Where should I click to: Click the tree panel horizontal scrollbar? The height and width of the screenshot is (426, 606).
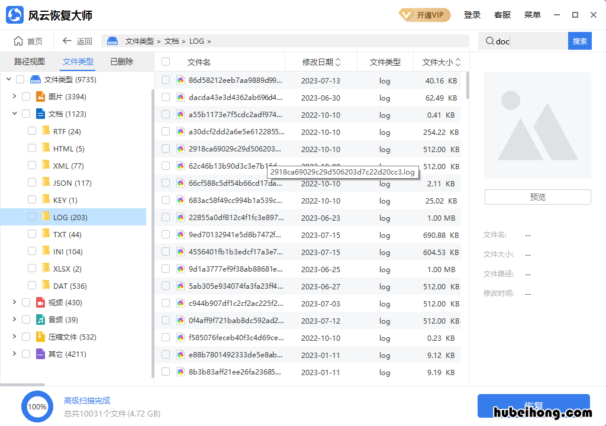tap(22, 385)
